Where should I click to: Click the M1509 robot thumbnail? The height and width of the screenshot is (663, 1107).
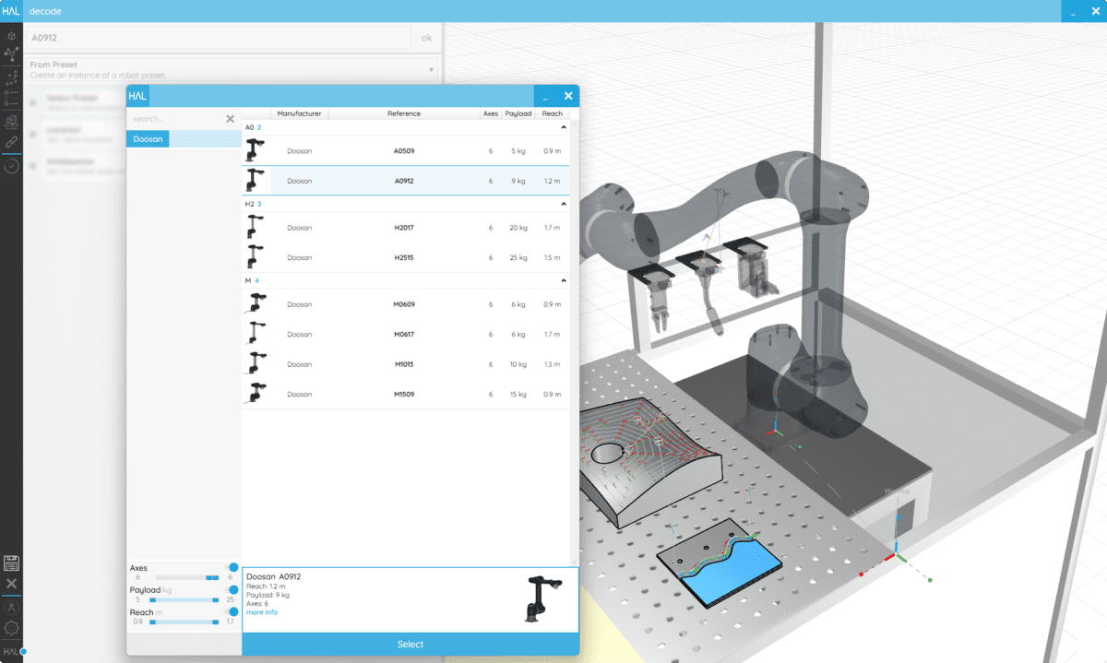(x=256, y=394)
